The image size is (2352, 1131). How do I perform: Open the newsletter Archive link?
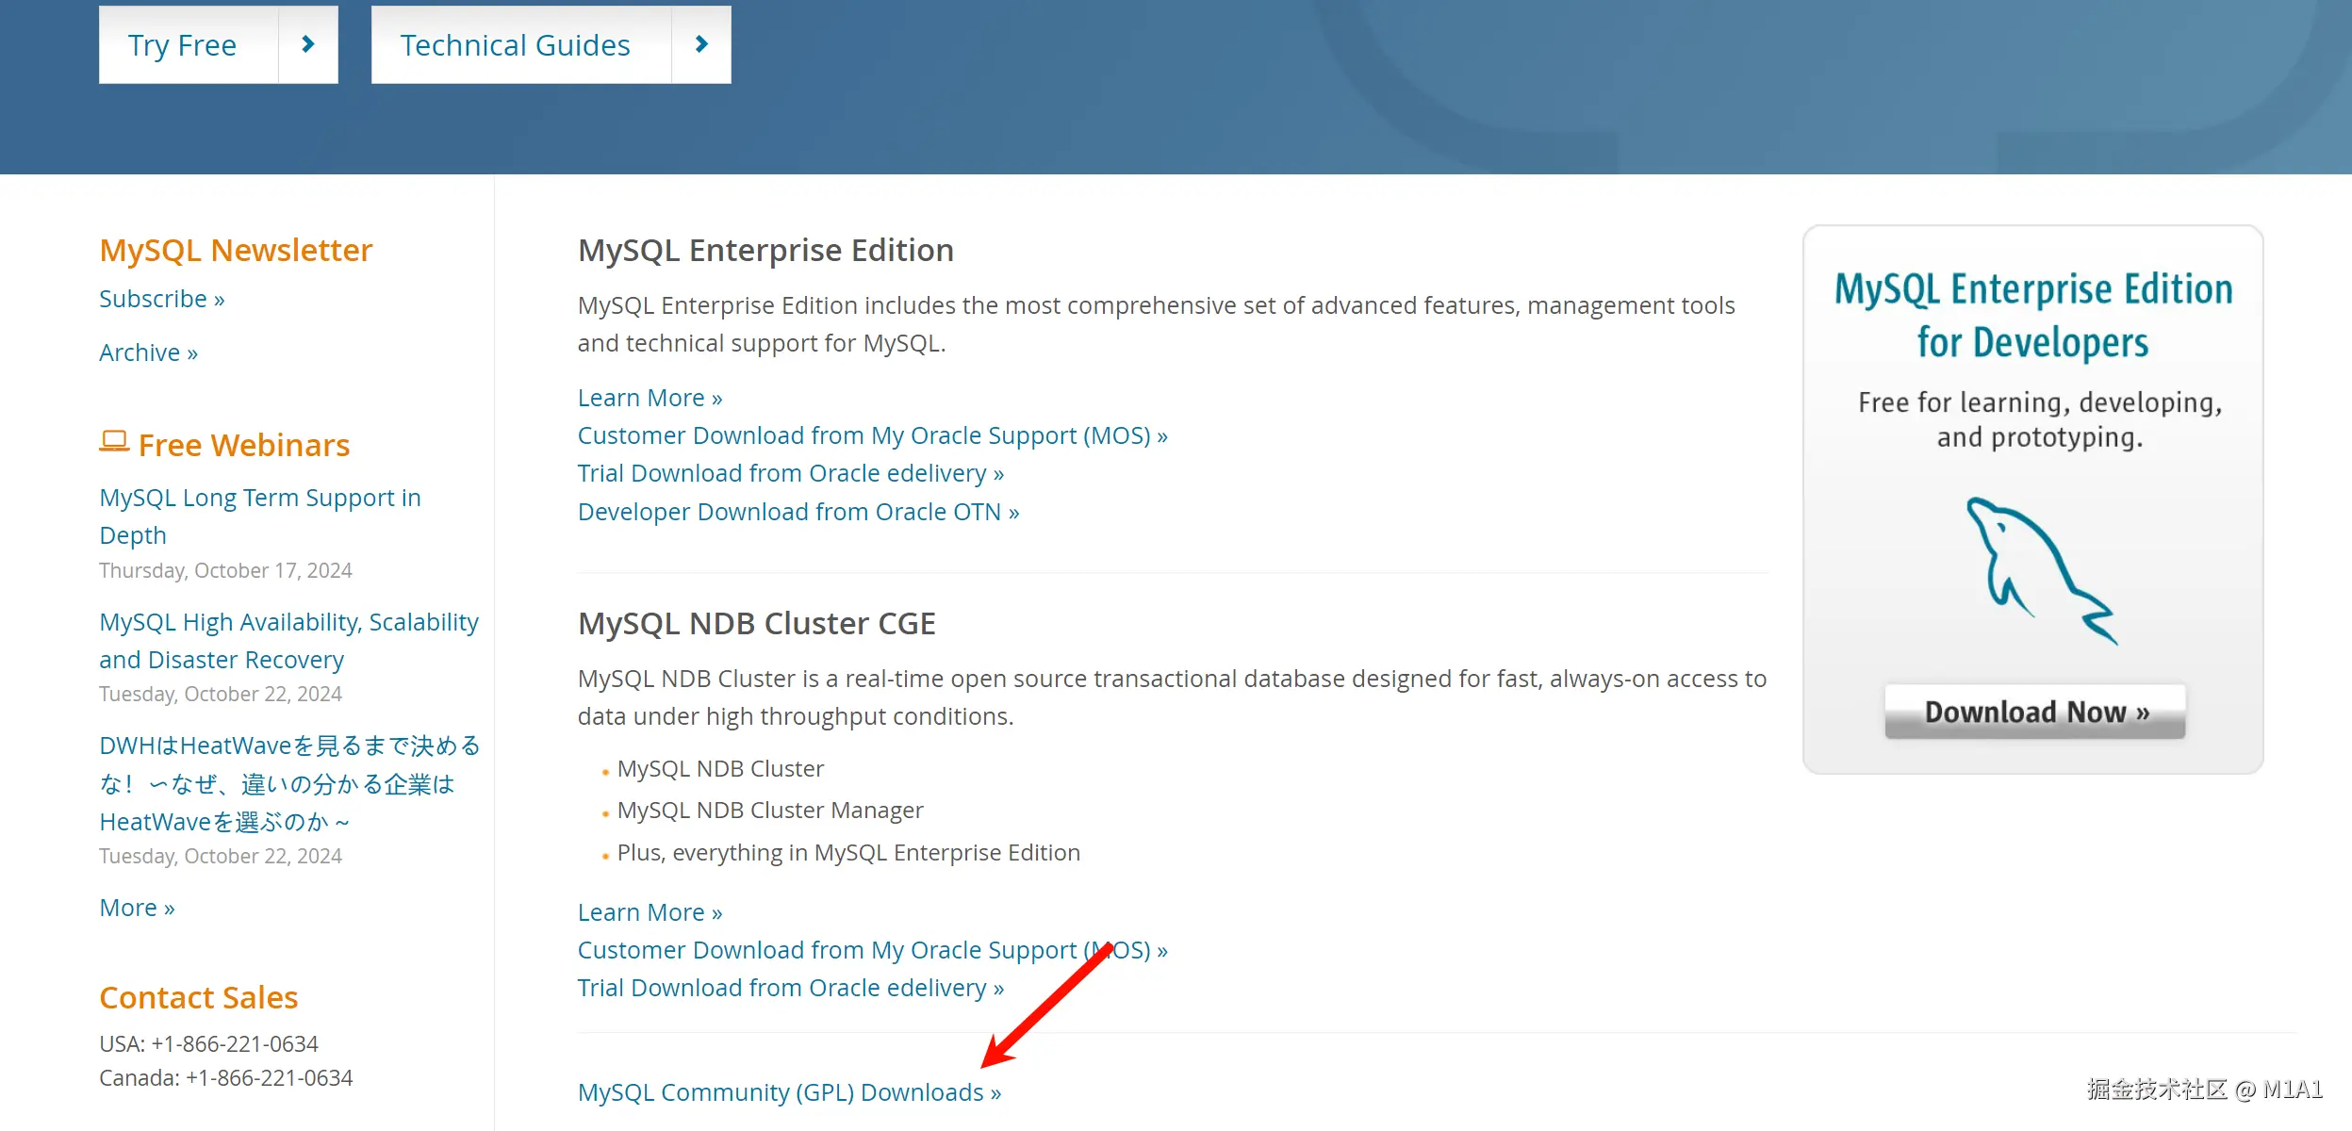148,352
